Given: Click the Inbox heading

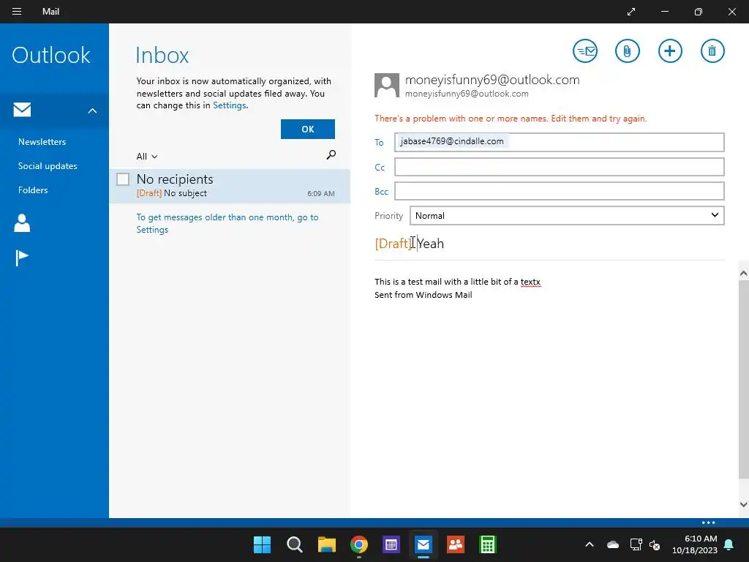Looking at the screenshot, I should [x=162, y=55].
